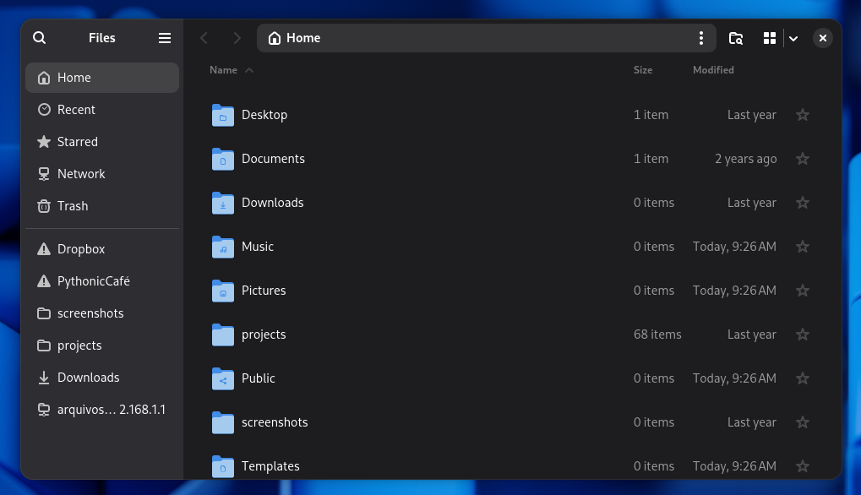
Task: Click the Size column header
Action: tap(643, 70)
